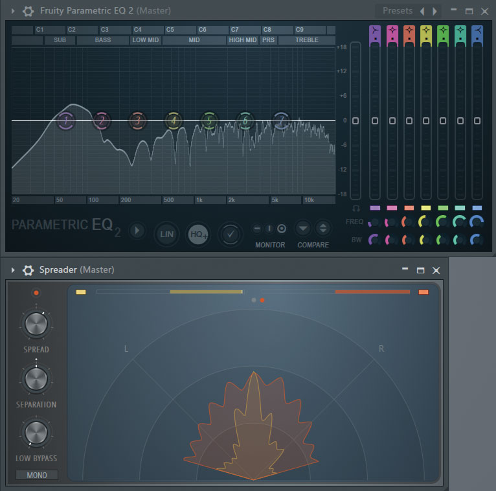Image resolution: width=496 pixels, height=491 pixels.
Task: Click EQ band 6 node on graph
Action: click(x=245, y=120)
